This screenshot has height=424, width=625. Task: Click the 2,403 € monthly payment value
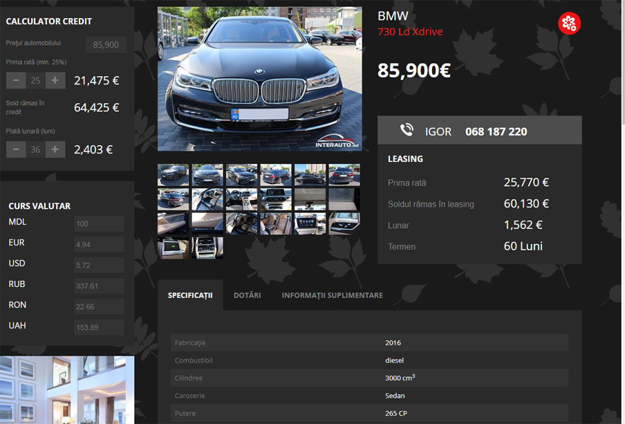tap(93, 149)
